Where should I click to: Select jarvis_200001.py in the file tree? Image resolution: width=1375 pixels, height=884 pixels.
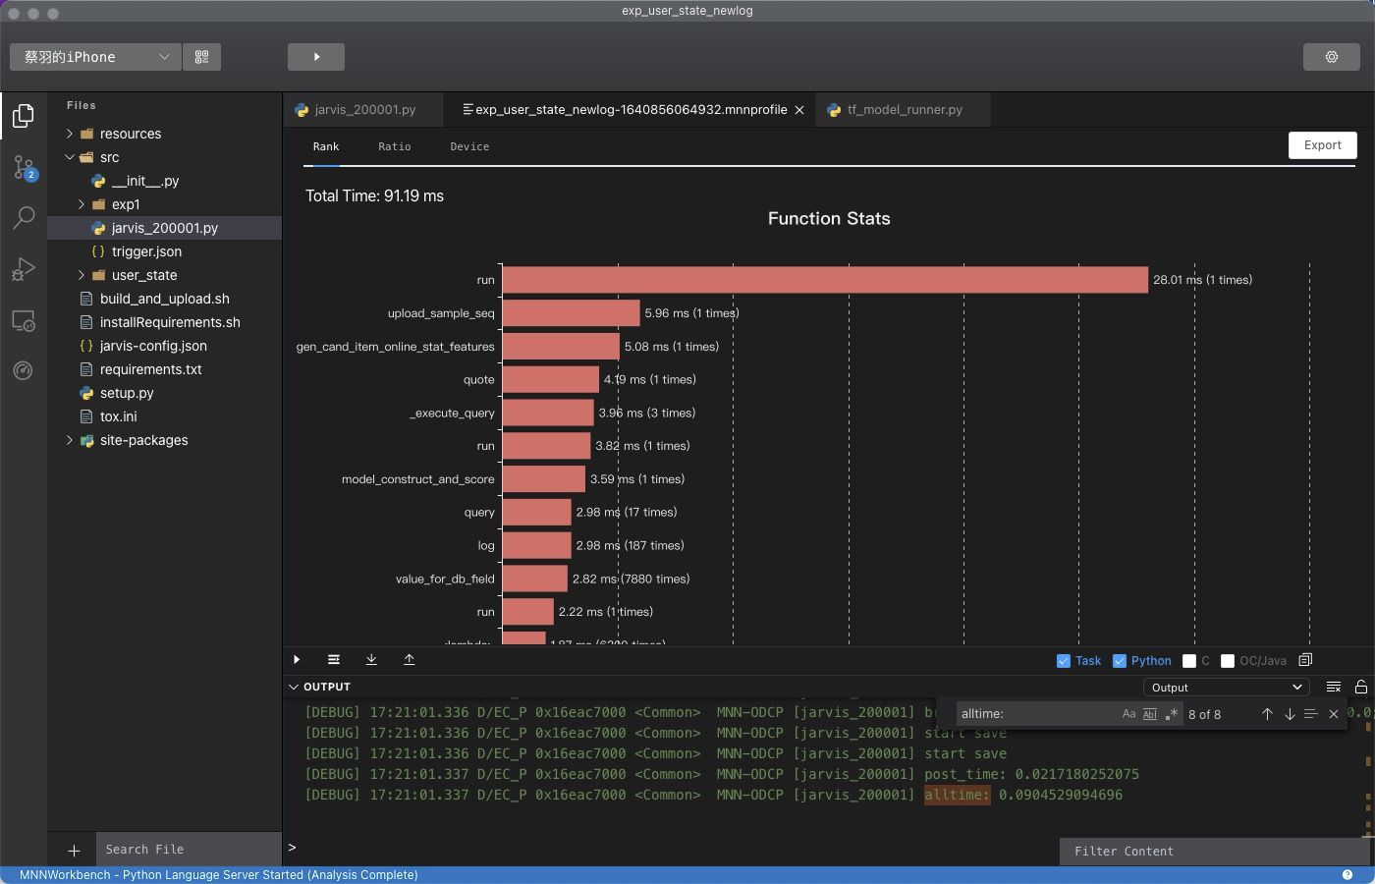tap(165, 228)
